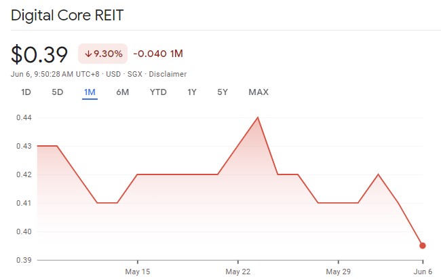Click the Jun 6 date label
This screenshot has width=441, height=279.
pyautogui.click(x=423, y=270)
